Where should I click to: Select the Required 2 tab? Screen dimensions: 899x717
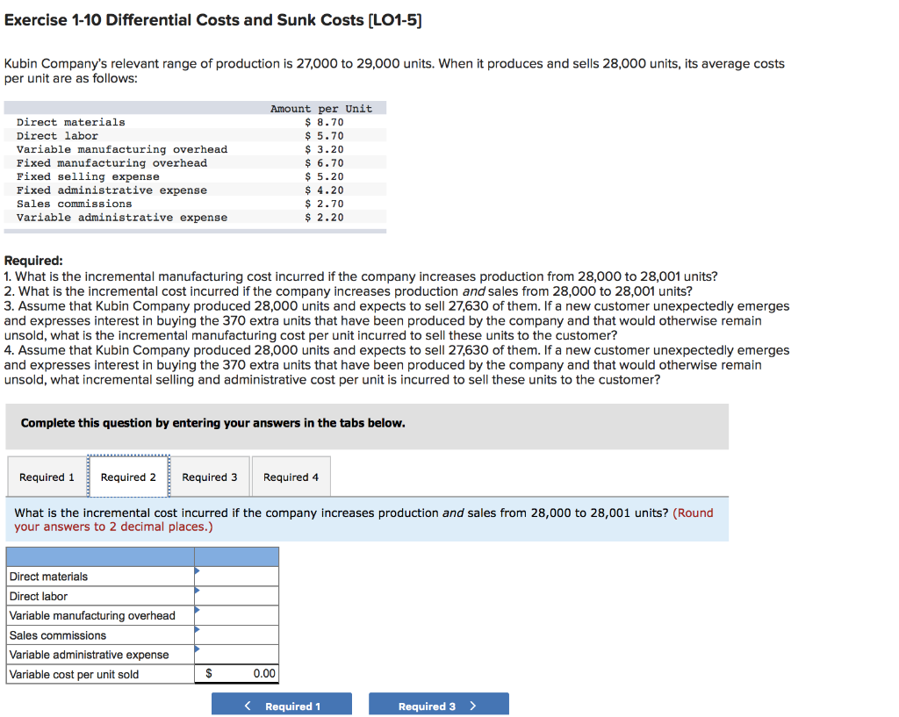click(x=129, y=477)
